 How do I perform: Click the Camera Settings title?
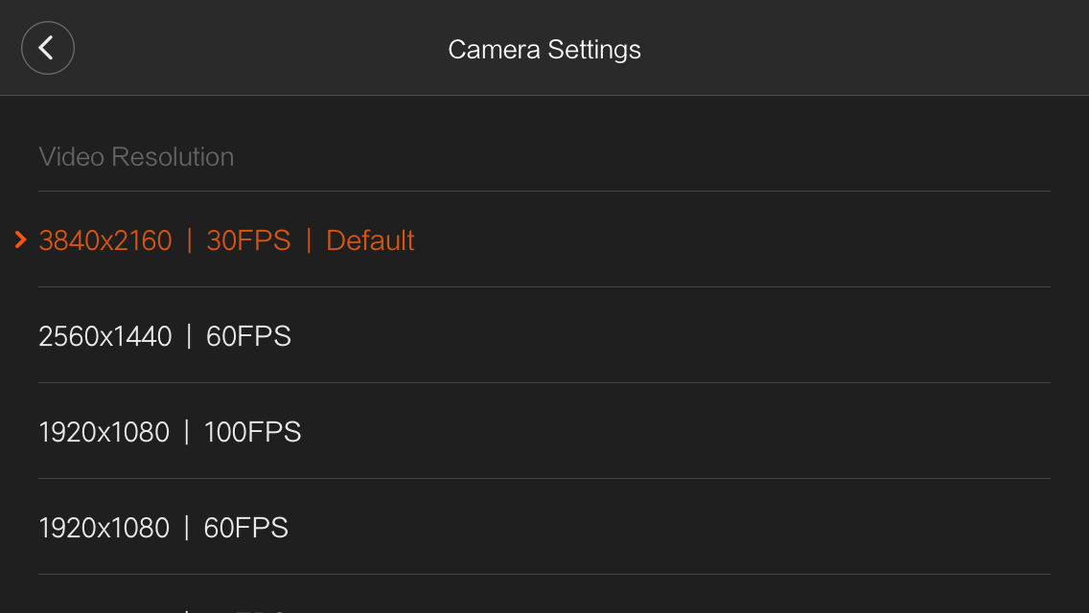544,49
